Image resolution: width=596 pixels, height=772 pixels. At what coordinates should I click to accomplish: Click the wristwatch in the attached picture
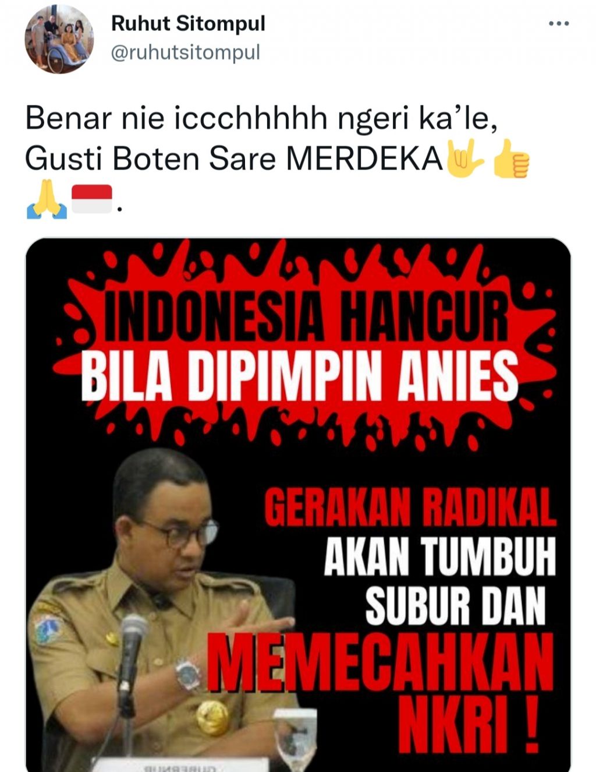point(188,675)
